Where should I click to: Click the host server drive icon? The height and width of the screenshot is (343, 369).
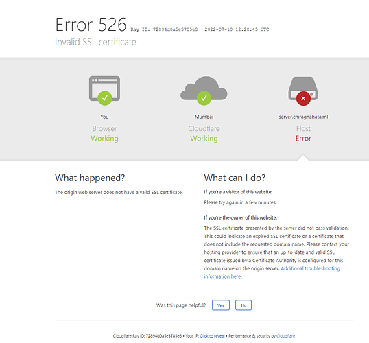(x=303, y=88)
